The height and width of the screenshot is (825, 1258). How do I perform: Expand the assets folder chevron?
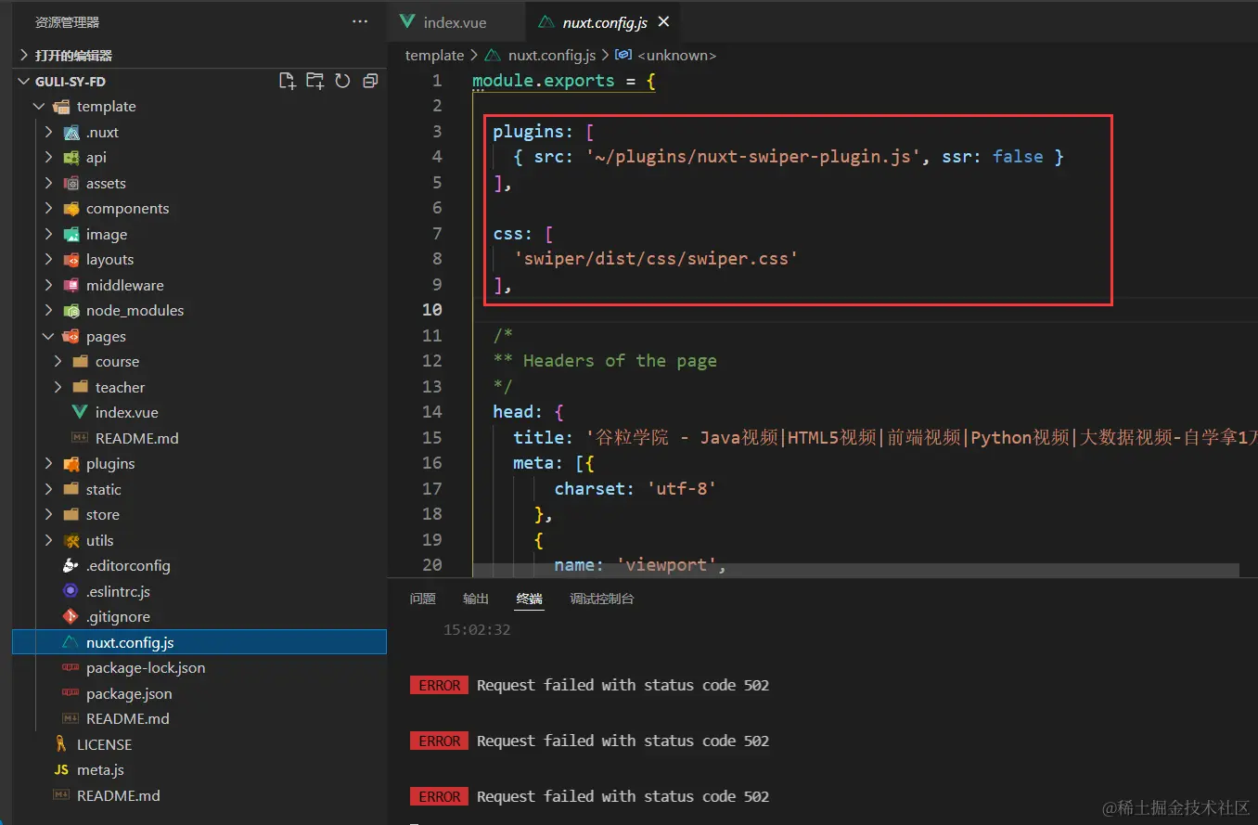tap(48, 183)
